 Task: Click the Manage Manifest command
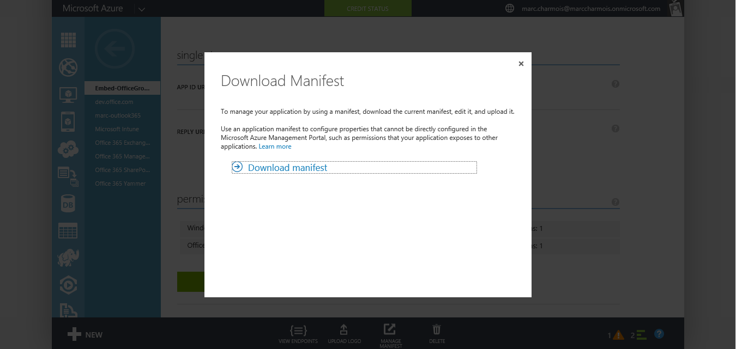point(390,335)
